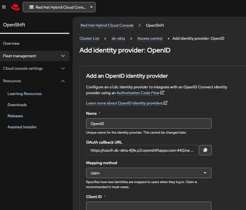Open the ds-okta cluster breadcrumb
The height and width of the screenshot is (210, 246).
[118, 38]
